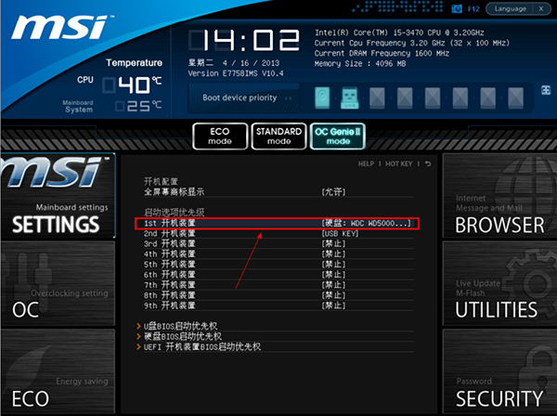Activate OC Genie II mode
The height and width of the screenshot is (416, 557).
(x=338, y=136)
